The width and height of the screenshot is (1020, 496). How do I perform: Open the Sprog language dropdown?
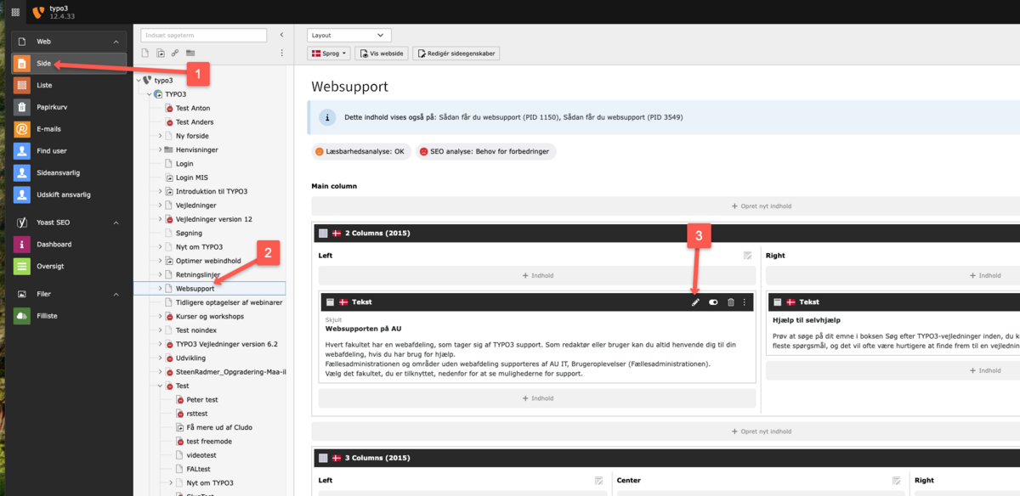click(329, 54)
